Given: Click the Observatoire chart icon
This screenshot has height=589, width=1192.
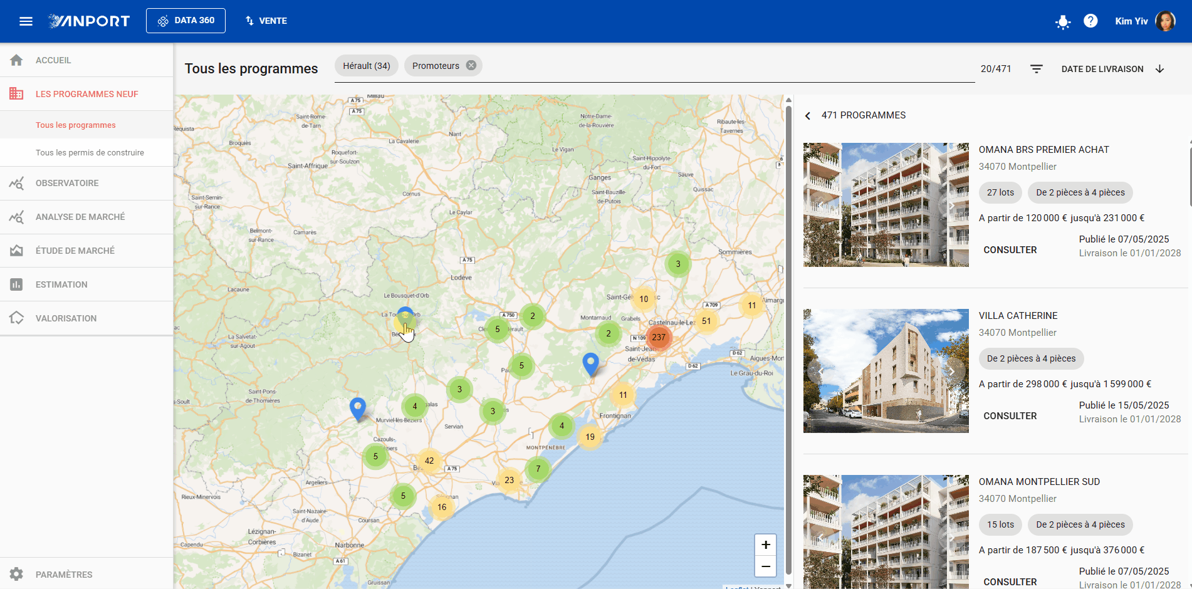Looking at the screenshot, I should pyautogui.click(x=16, y=183).
